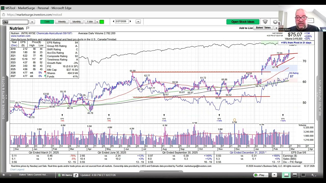Click the 73.55 price label on chart
326x183 pixels.
[279, 53]
